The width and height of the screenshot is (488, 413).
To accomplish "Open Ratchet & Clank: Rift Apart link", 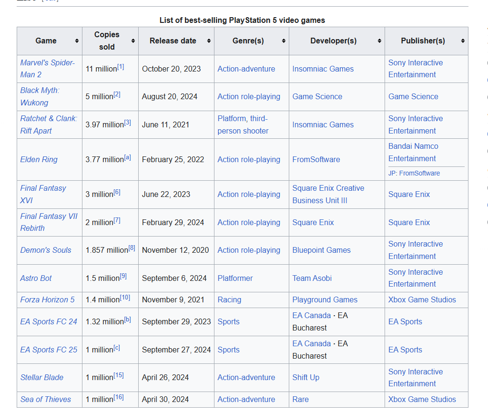I will click(49, 124).
